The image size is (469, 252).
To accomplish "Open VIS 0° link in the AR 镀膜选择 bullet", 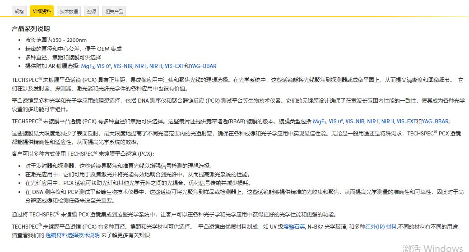I will [104, 66].
